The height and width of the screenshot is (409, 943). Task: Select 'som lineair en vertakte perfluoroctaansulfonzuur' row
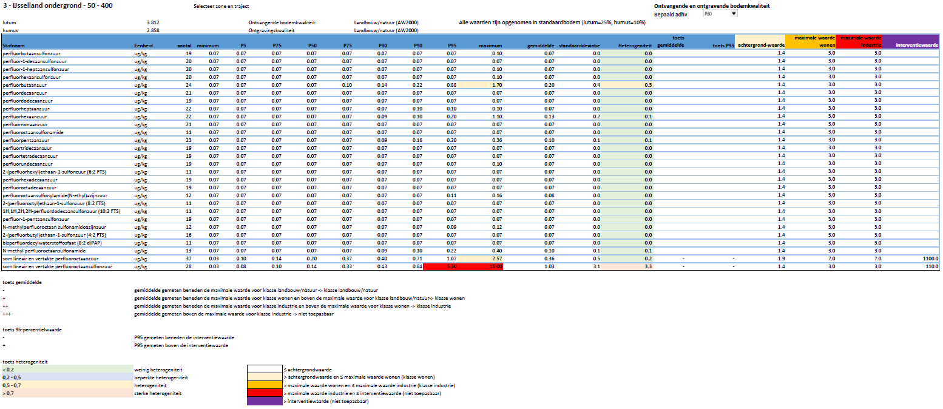[57, 266]
